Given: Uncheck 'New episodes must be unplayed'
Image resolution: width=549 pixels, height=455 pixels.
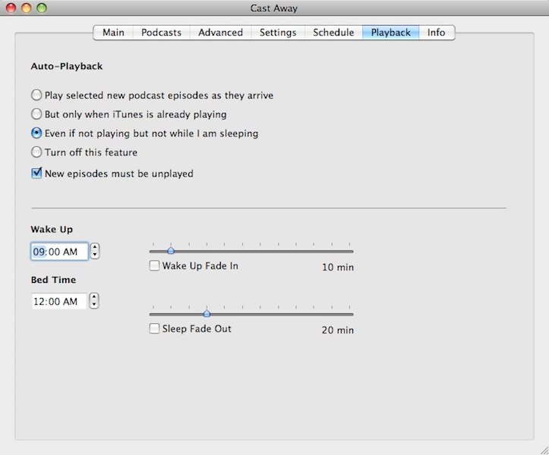Looking at the screenshot, I should pos(36,174).
